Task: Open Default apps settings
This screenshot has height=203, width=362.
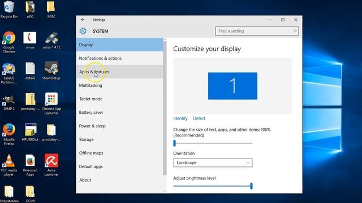Action: 119,167
